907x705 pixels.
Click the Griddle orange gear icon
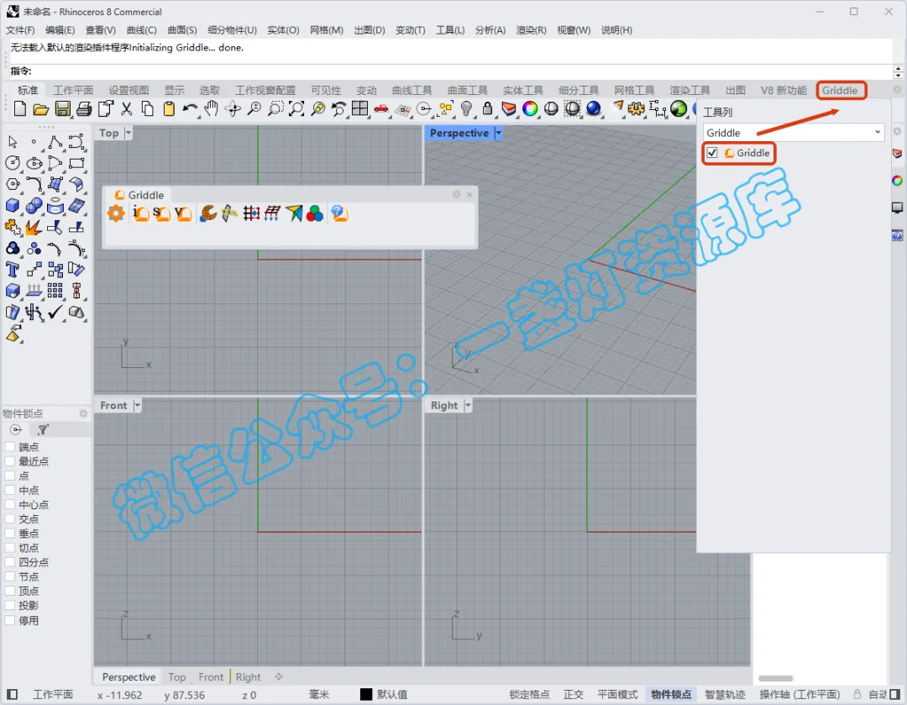(x=116, y=213)
